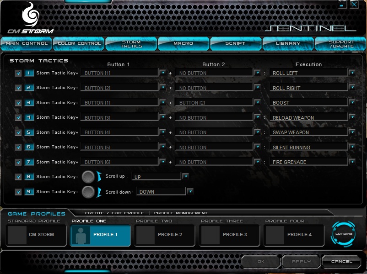Toggle Storm Tactic 8 scroll up checkbox

coord(18,177)
